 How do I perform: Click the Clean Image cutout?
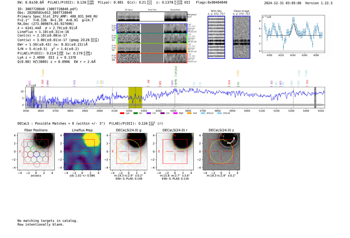pyautogui.click(x=241, y=37)
